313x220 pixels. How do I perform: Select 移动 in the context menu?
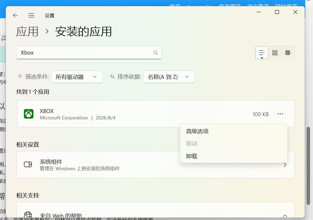234,143
